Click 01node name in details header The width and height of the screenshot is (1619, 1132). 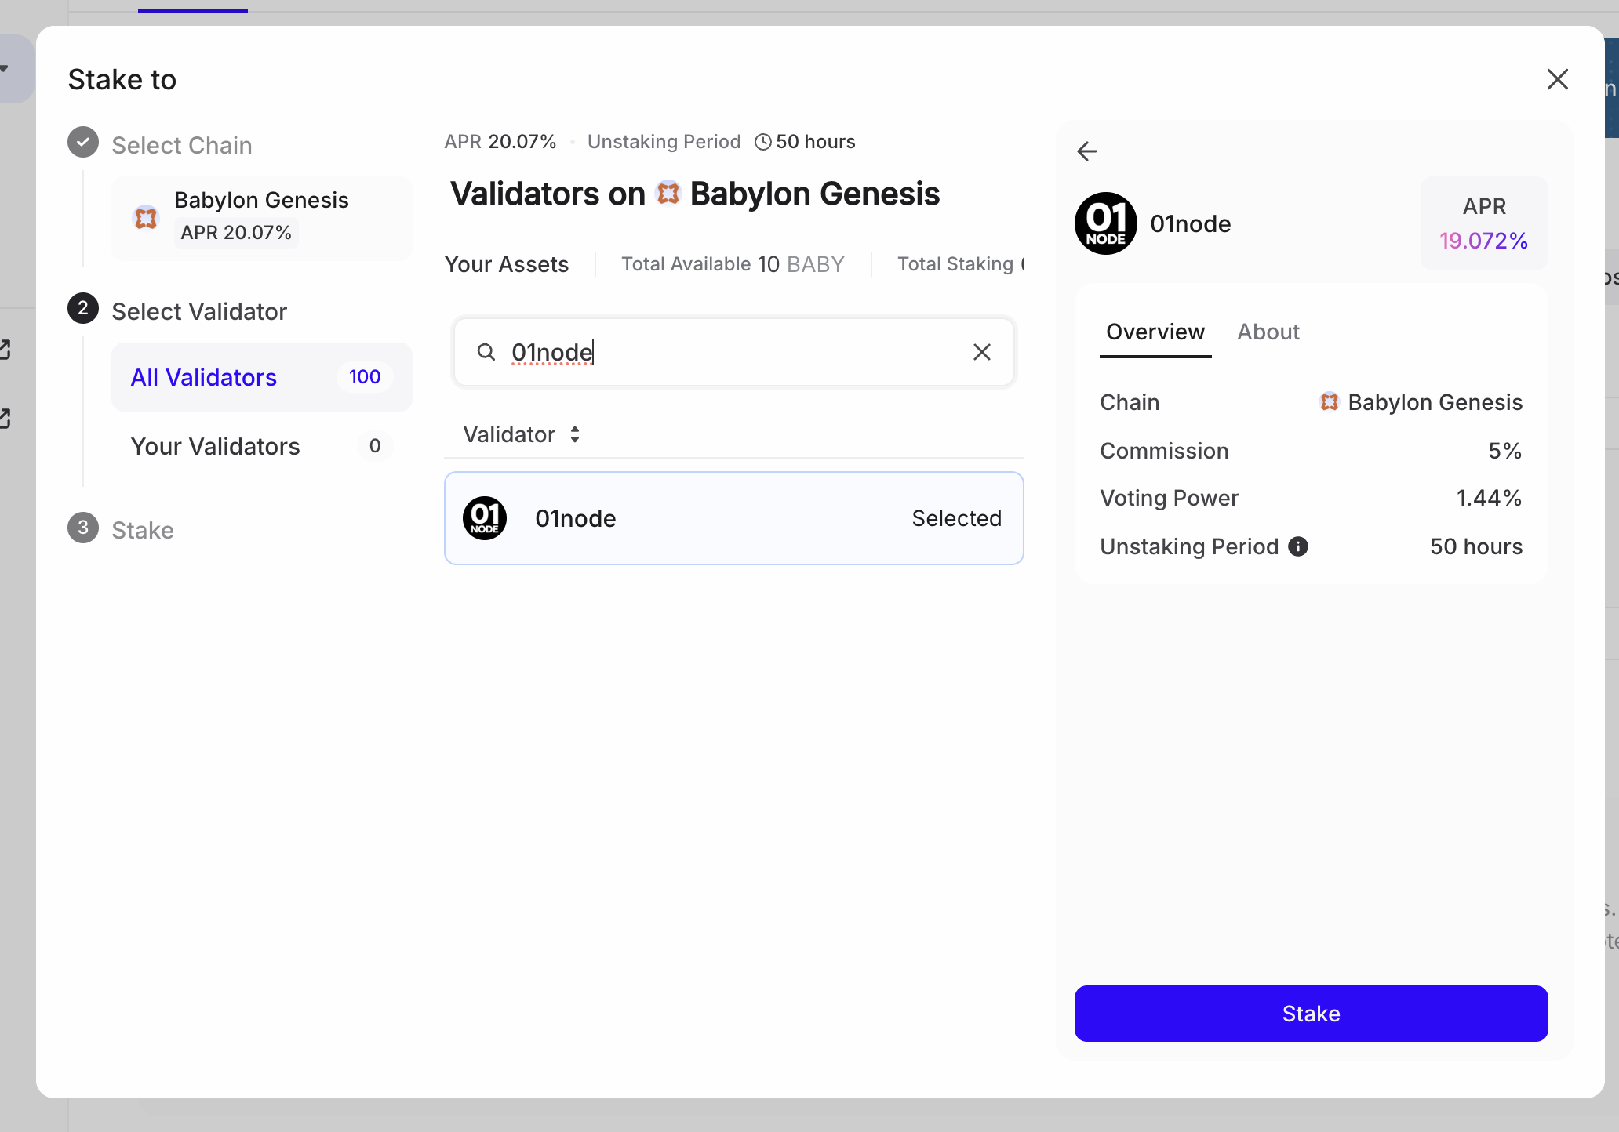point(1191,223)
